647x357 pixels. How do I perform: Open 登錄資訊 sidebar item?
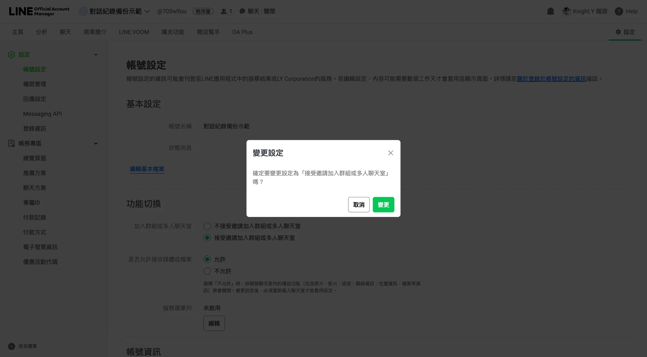coord(35,129)
